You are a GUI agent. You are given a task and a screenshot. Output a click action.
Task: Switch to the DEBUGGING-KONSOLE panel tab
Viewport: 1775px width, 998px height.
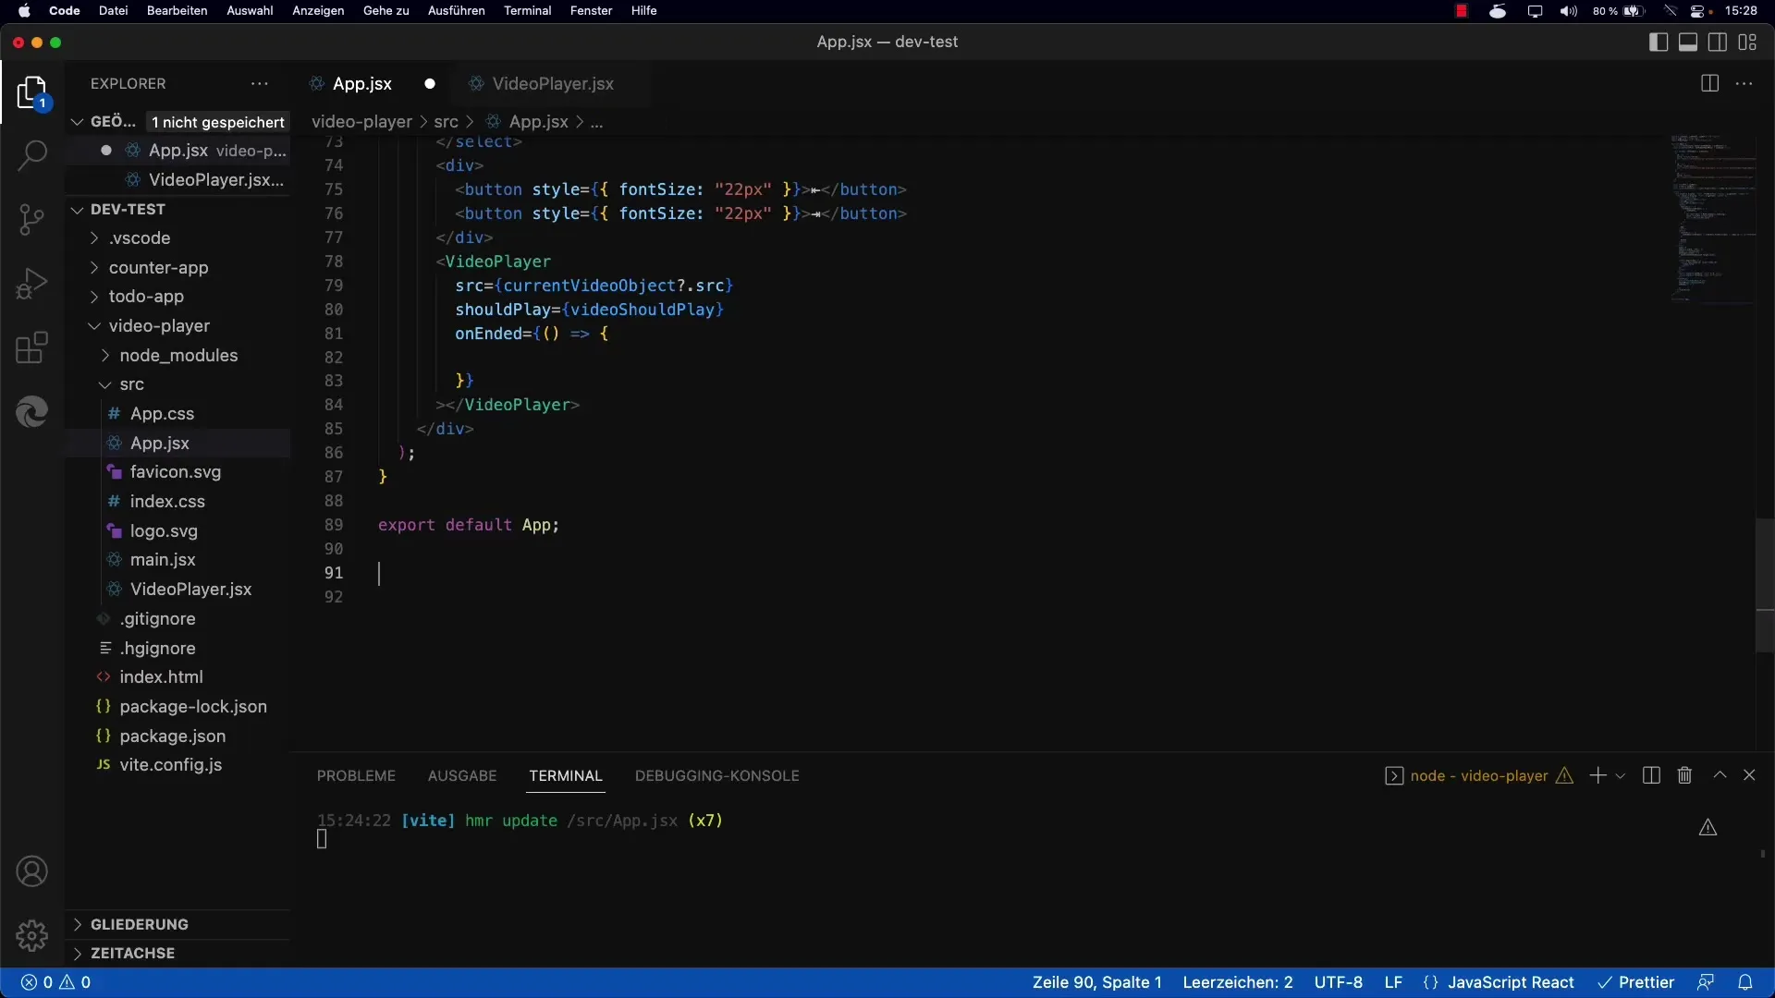click(716, 775)
